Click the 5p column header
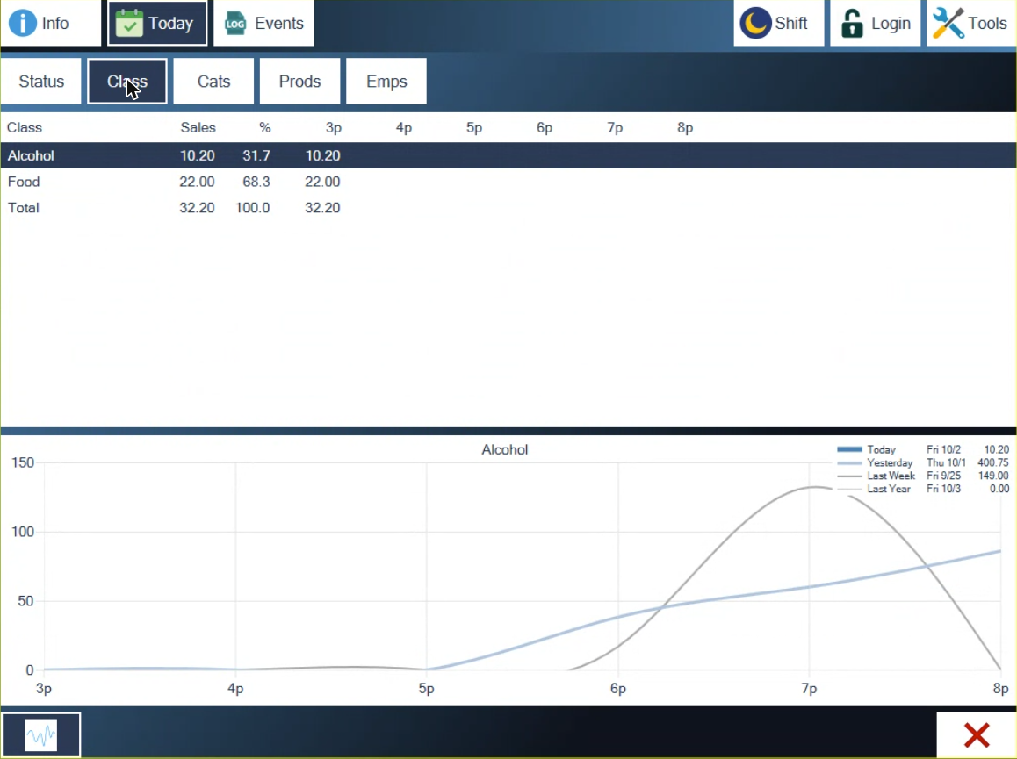The width and height of the screenshot is (1017, 759). tap(474, 128)
